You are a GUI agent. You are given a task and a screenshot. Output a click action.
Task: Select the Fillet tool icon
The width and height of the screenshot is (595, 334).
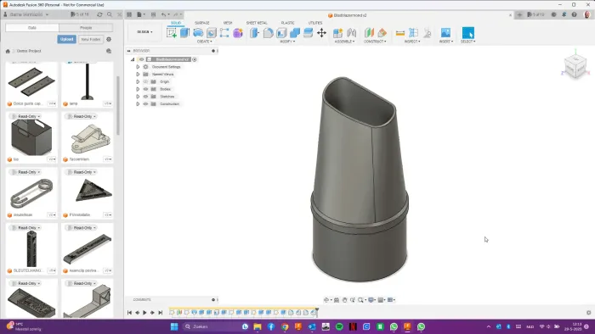268,33
